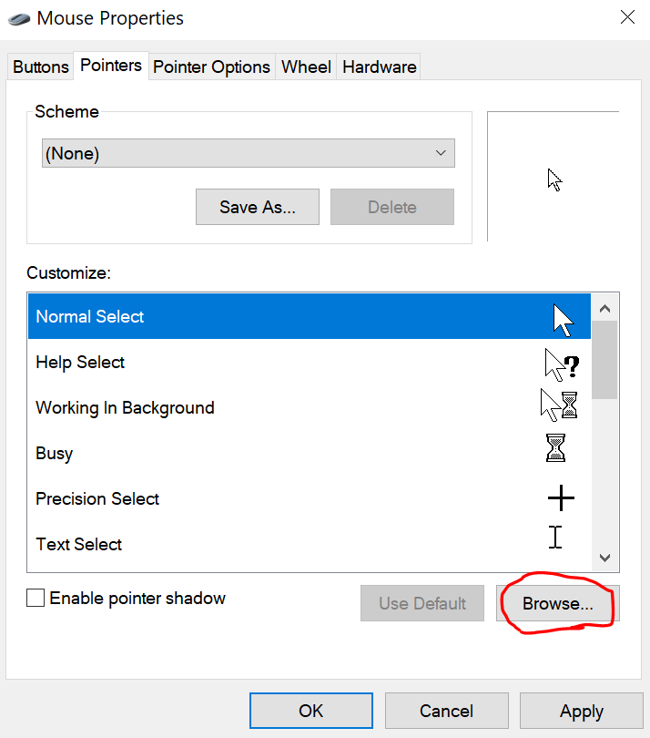Click the Help Select question-mark cursor icon

pyautogui.click(x=561, y=364)
